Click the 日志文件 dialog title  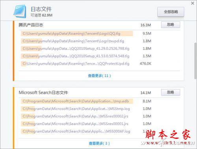tap(41, 9)
